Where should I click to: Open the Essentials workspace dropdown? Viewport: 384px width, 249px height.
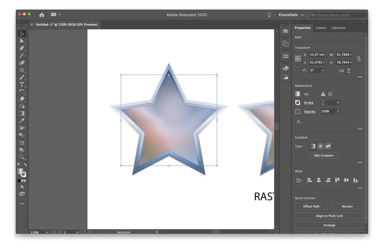[x=291, y=15]
